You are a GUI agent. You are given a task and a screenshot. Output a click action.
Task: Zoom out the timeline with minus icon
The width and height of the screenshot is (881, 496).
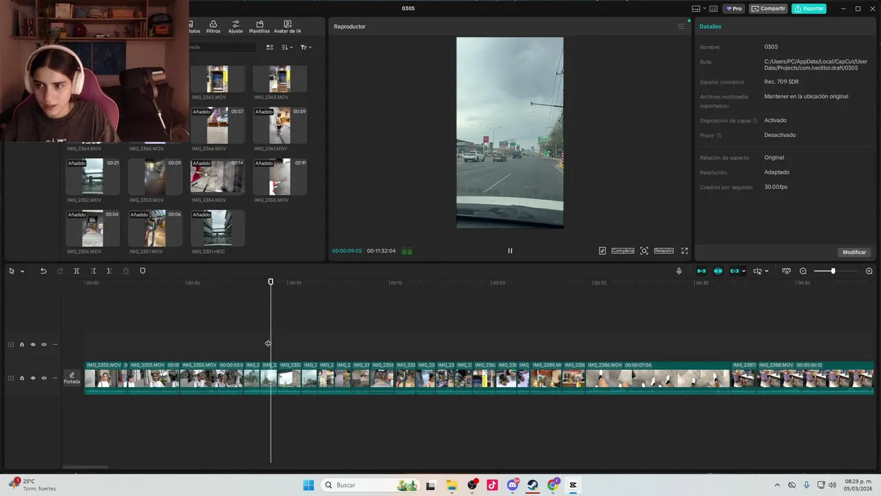(x=803, y=271)
